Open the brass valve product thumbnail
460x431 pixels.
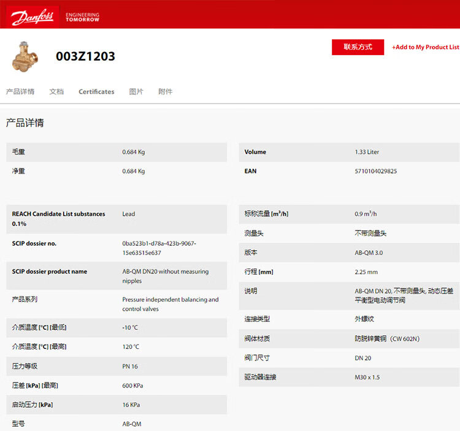click(25, 56)
